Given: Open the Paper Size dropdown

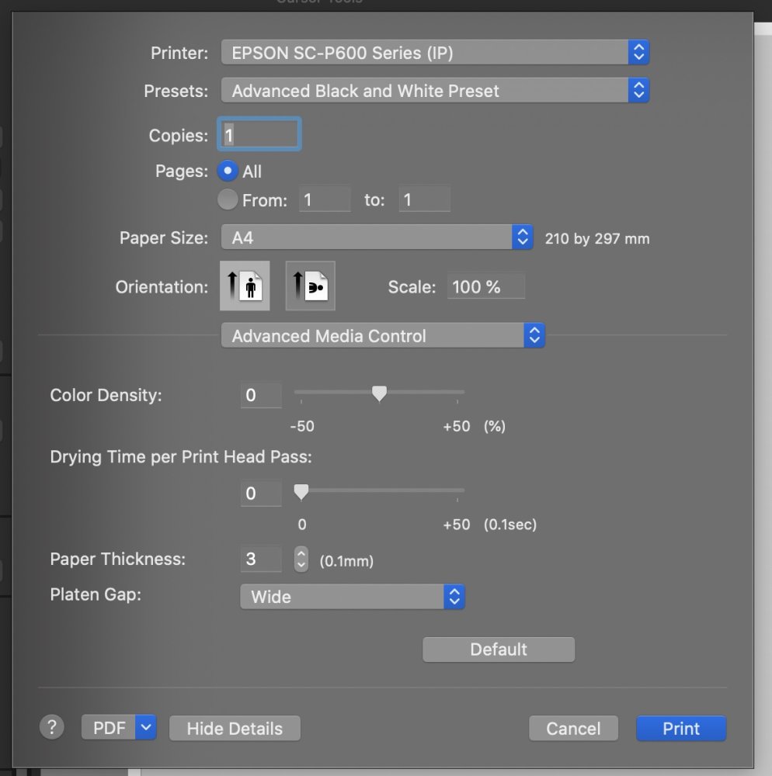Looking at the screenshot, I should [377, 237].
